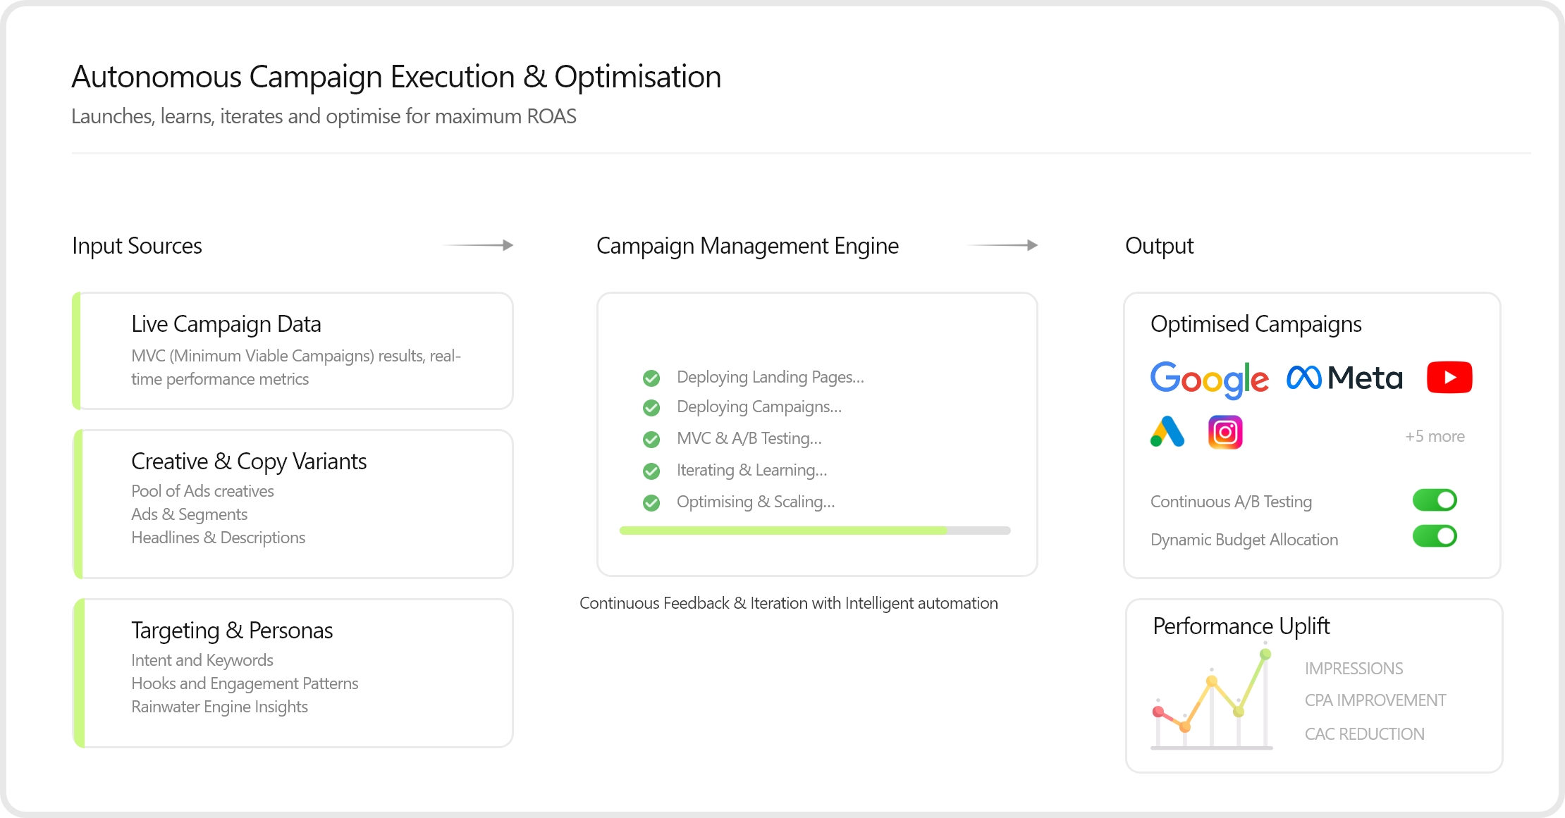Open the YouTube platform icon
Viewport: 1565px width, 818px height.
(1449, 376)
